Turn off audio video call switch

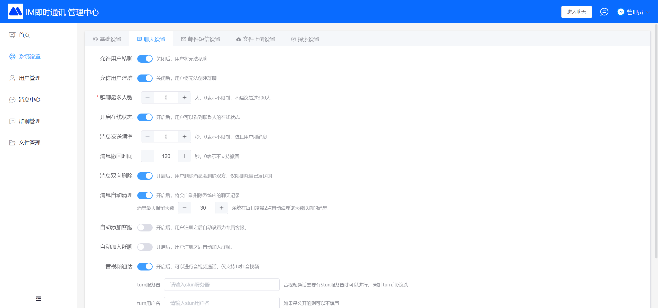coord(145,267)
